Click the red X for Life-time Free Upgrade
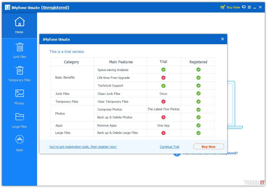The width and height of the screenshot is (268, 188). 163,78
